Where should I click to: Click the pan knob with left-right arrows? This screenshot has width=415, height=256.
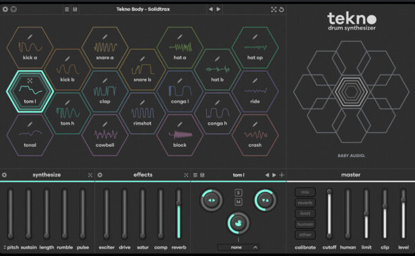(212, 200)
